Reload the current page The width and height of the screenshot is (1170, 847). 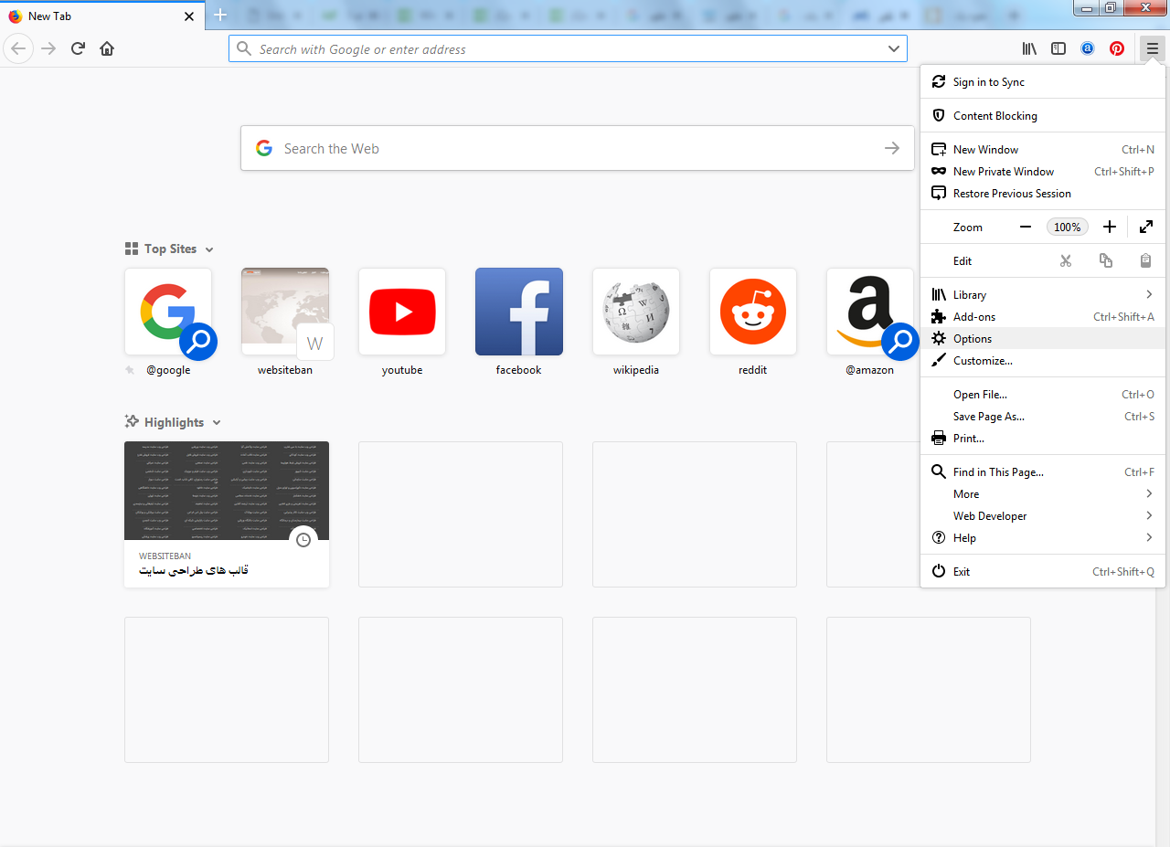click(x=78, y=48)
